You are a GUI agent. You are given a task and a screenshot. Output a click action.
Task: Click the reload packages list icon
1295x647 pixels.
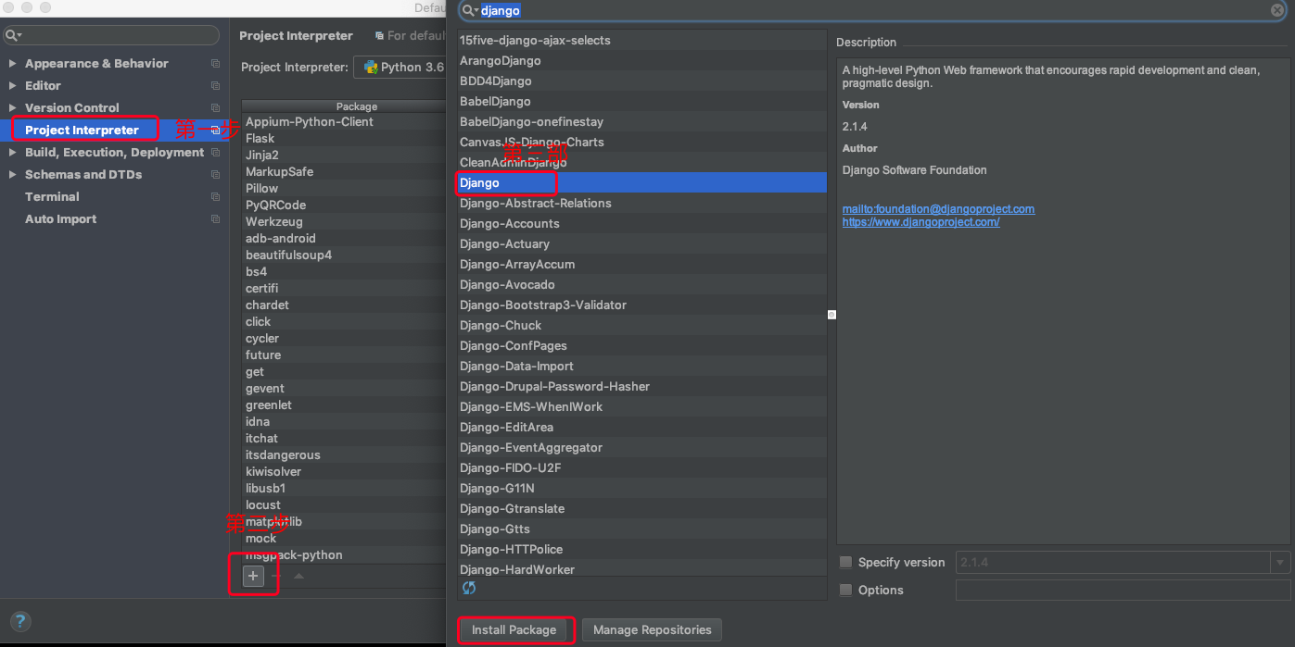(469, 588)
